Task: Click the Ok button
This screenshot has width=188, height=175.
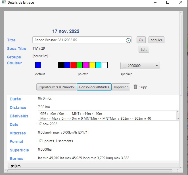Action: click(x=141, y=40)
